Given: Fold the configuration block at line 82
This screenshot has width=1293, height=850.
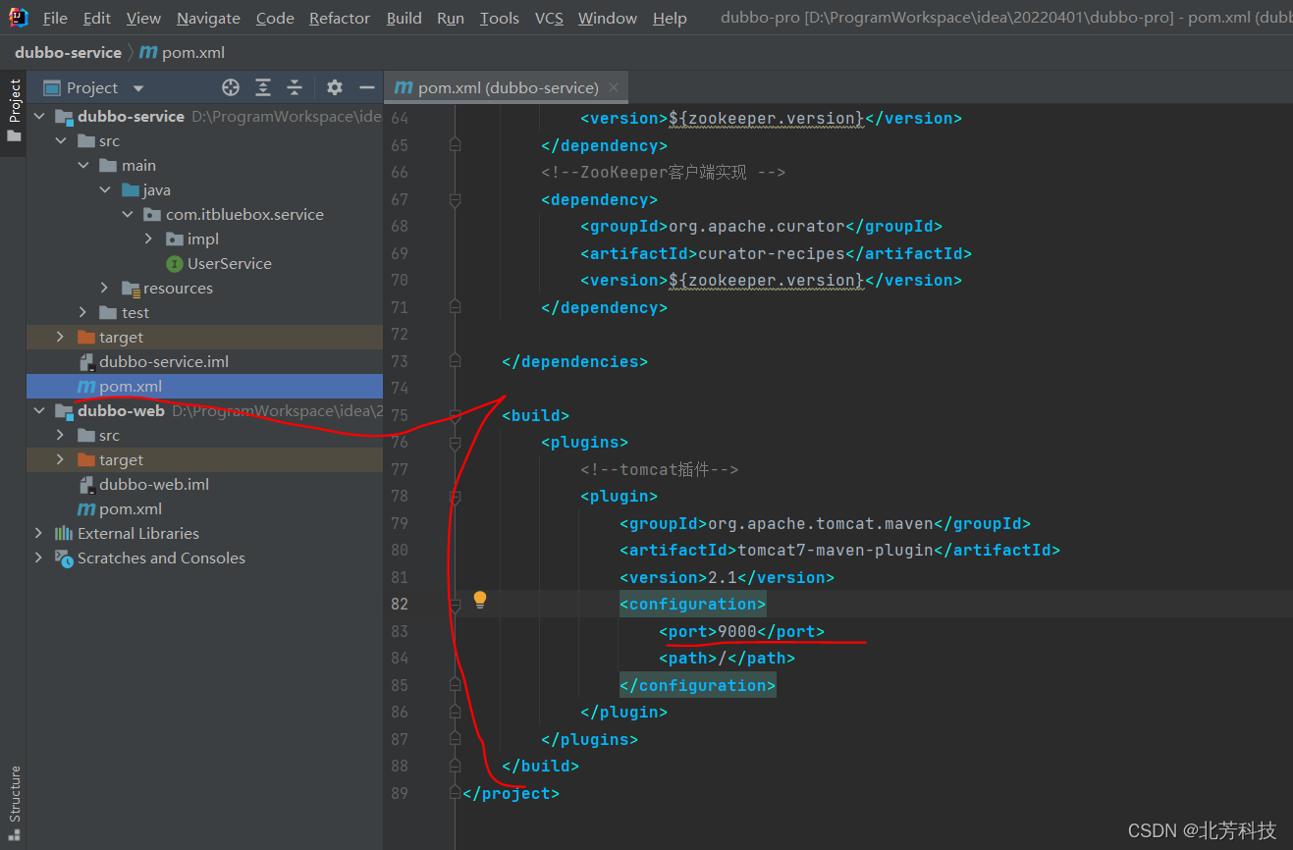Looking at the screenshot, I should point(455,605).
